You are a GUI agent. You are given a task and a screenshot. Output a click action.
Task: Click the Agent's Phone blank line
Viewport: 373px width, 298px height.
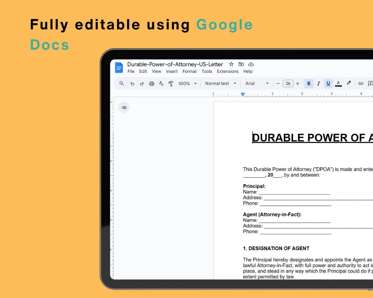[x=296, y=232]
